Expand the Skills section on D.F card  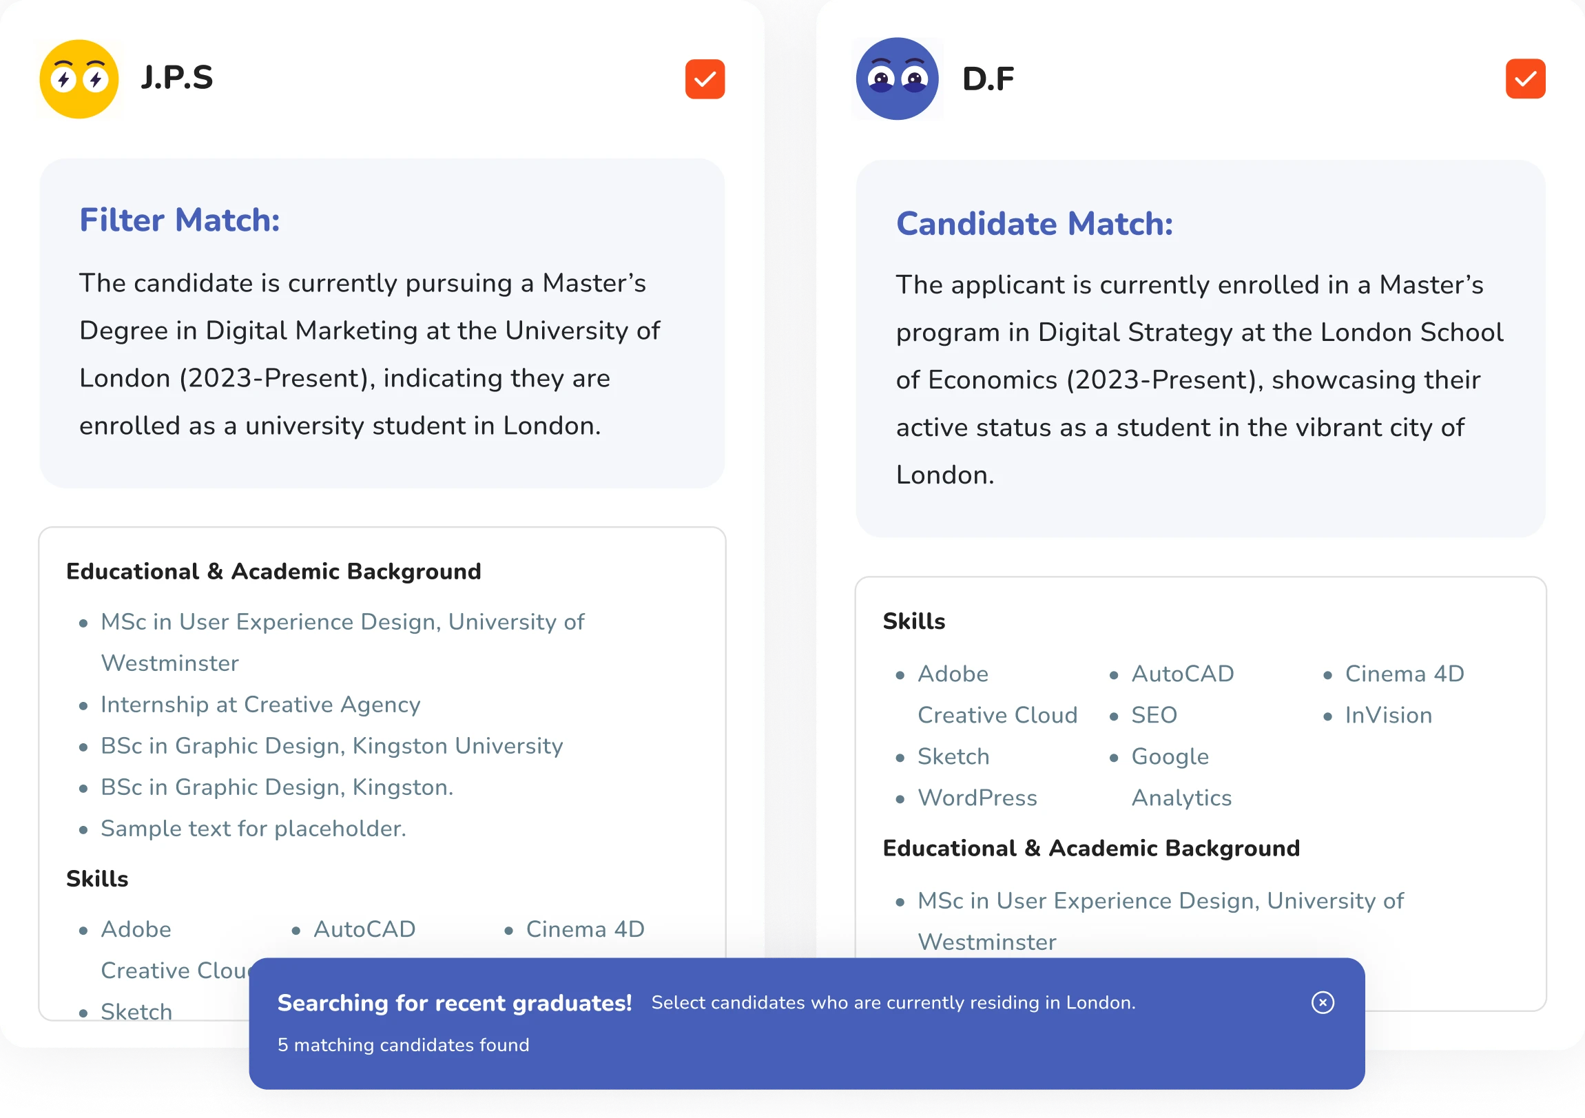point(914,621)
